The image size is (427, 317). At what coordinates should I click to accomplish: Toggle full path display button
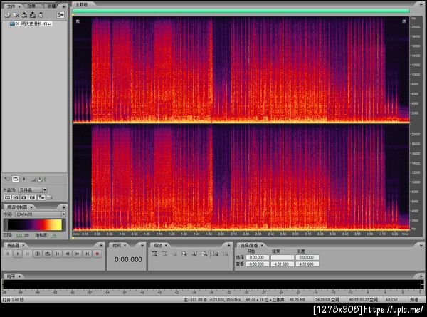point(50,197)
